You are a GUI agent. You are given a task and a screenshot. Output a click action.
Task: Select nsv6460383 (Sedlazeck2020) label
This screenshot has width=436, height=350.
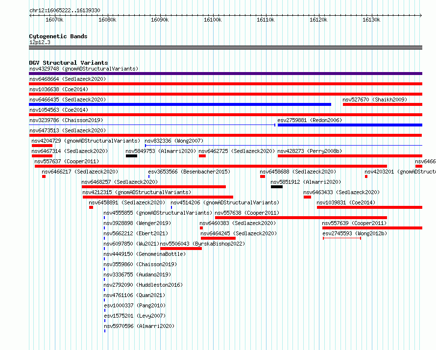point(238,223)
